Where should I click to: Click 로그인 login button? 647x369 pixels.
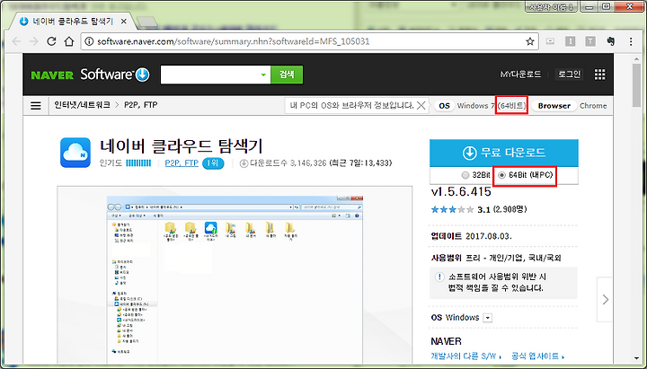click(x=569, y=75)
